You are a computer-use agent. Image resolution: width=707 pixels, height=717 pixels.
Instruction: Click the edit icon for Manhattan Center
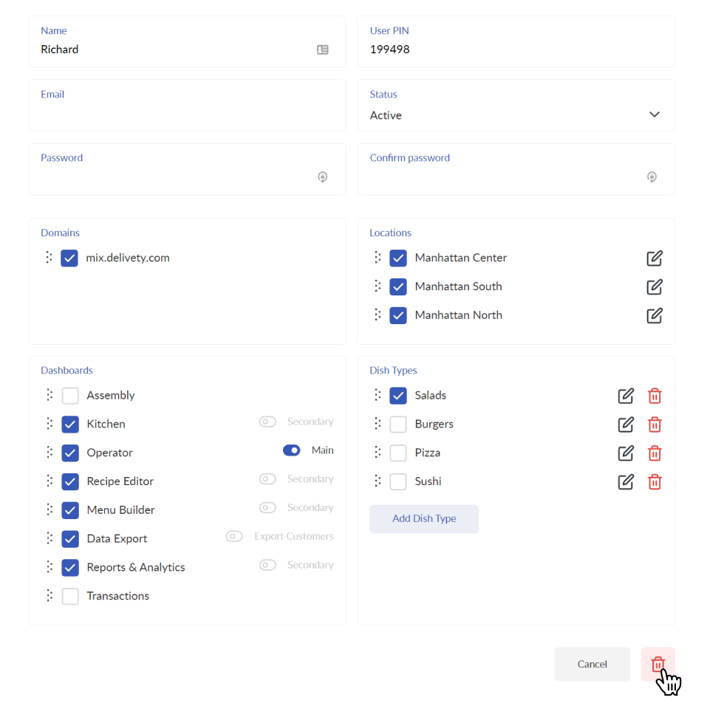[x=654, y=258]
